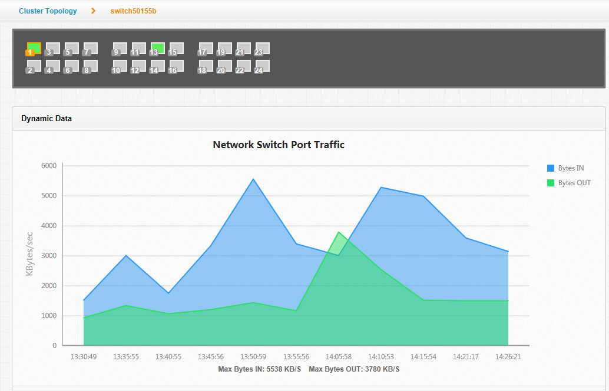This screenshot has width=609, height=391.
Task: Click the 14:21:17 time axis label
Action: 466,356
